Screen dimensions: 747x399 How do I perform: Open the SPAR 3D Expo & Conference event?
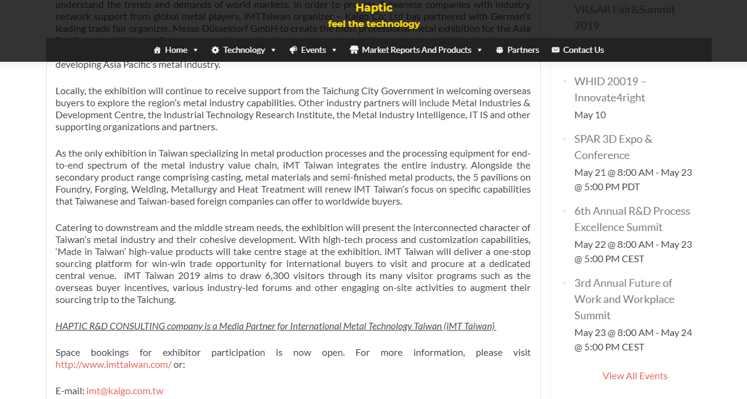(x=613, y=147)
